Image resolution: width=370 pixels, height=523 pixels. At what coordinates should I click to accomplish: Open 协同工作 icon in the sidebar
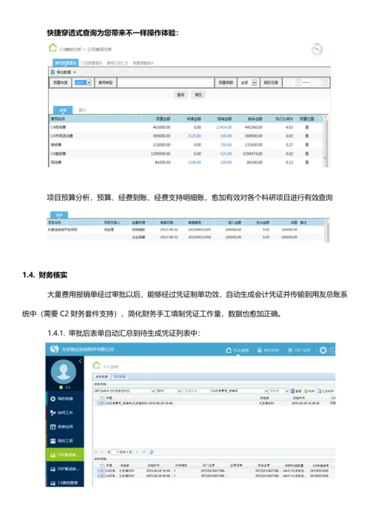click(x=53, y=413)
